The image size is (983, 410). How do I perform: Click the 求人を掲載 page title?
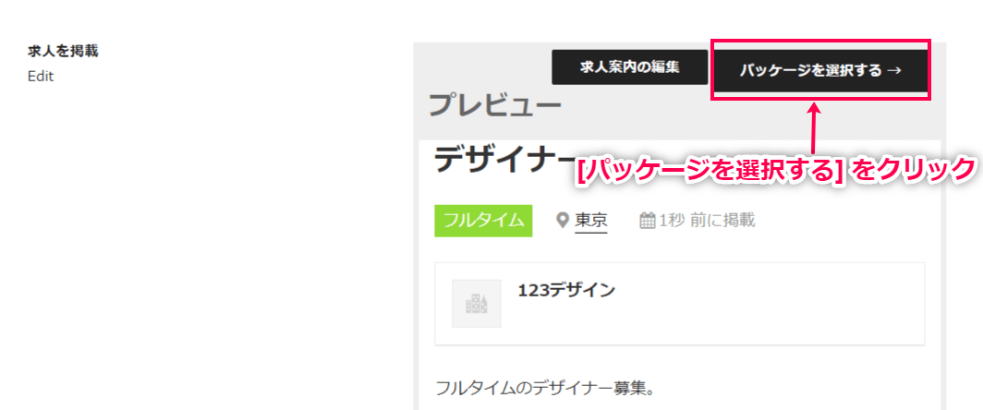(63, 52)
